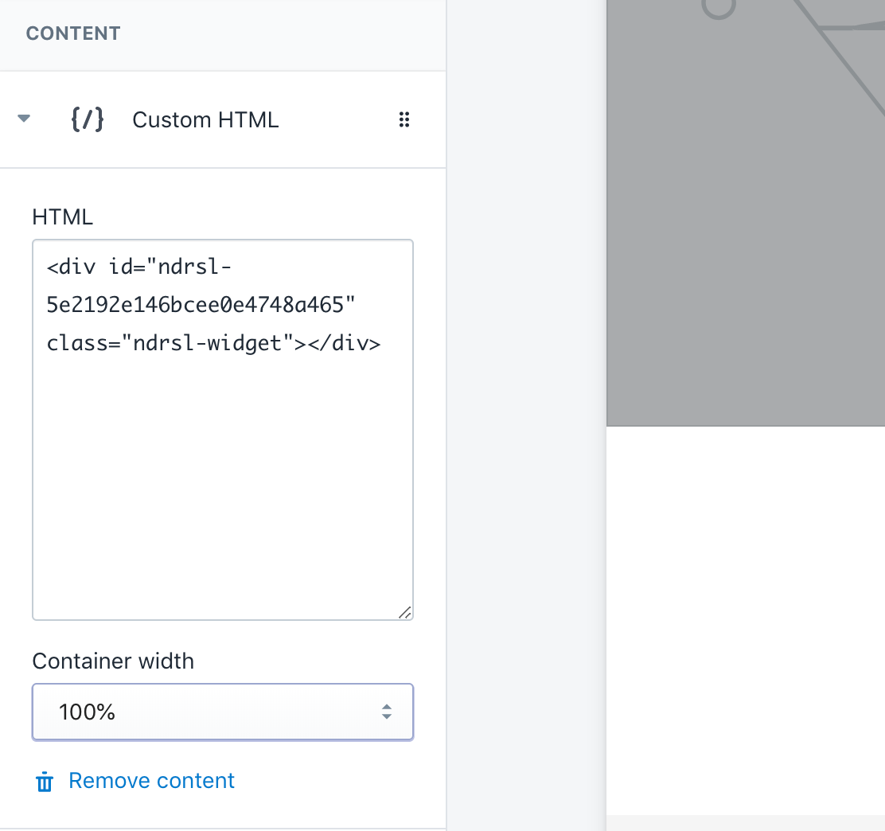Click the Remove content link
885x831 pixels.
click(151, 781)
